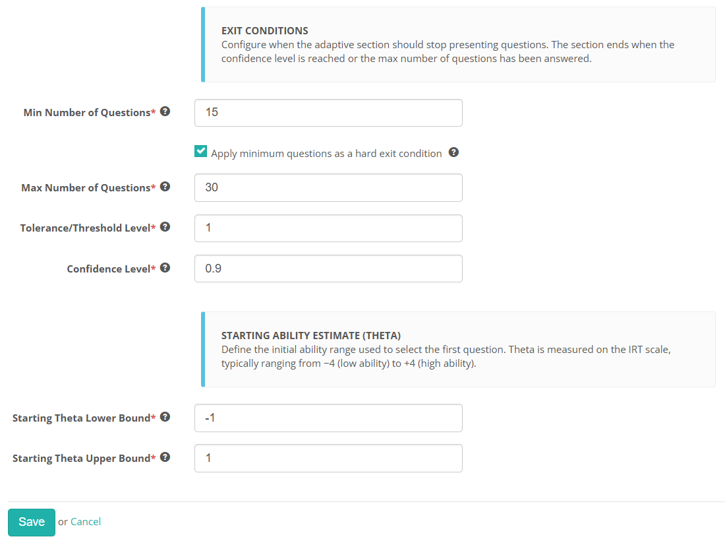Click the Confidence Level help icon
Viewport: 725px width, 545px height.
pos(165,268)
